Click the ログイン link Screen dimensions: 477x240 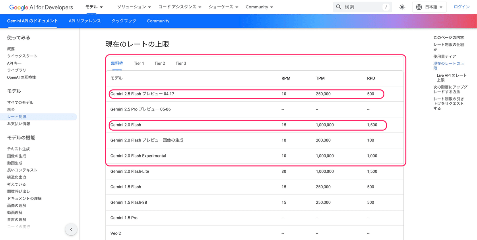pyautogui.click(x=461, y=7)
